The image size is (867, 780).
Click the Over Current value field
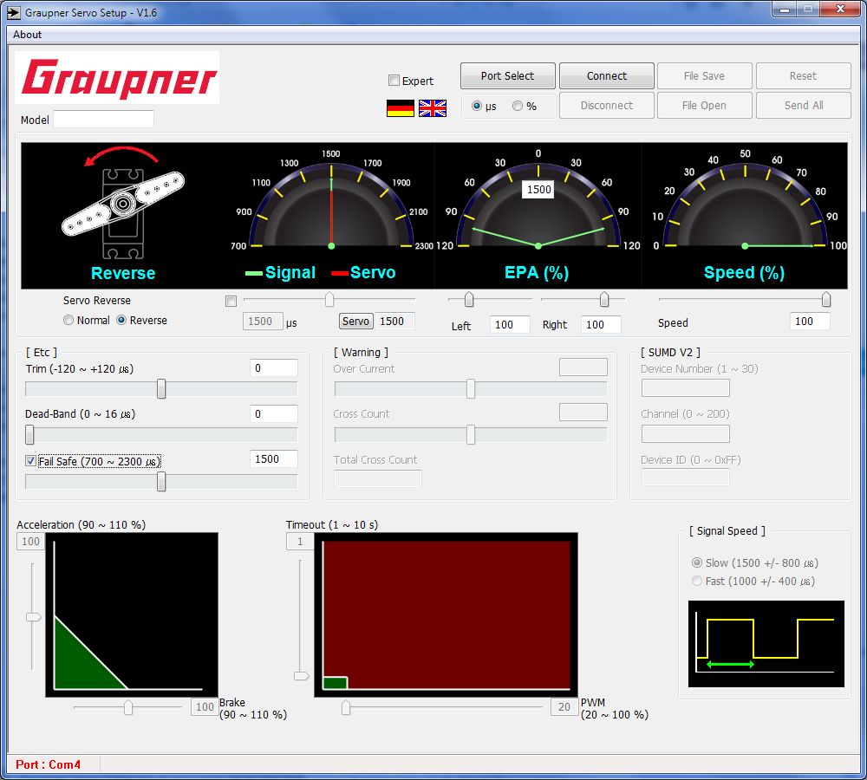coord(583,367)
